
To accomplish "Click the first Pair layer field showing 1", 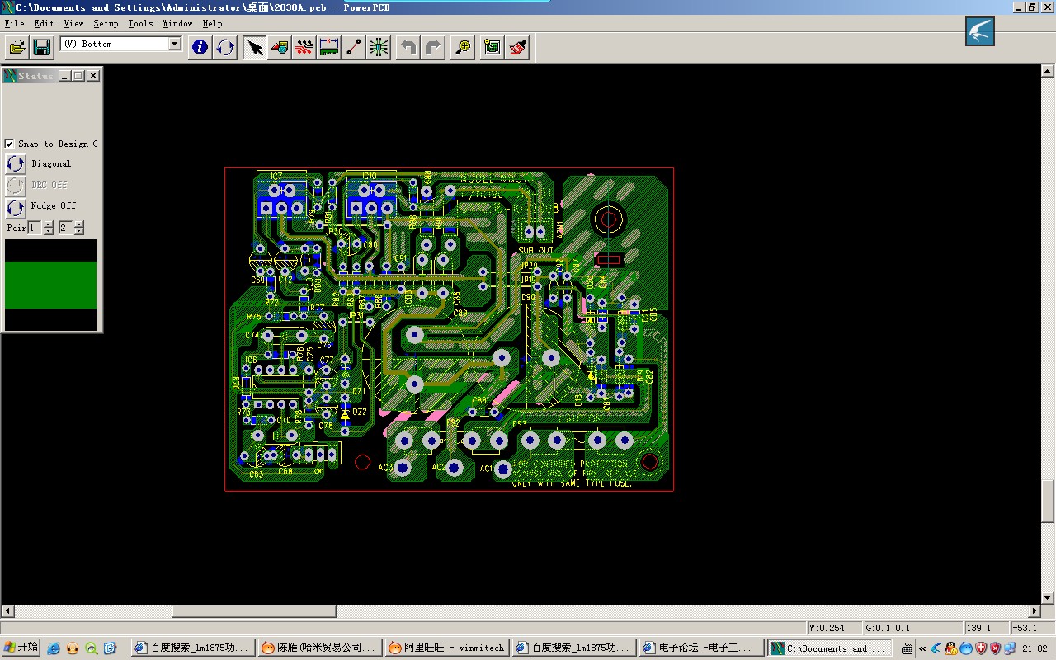I will 35,228.
